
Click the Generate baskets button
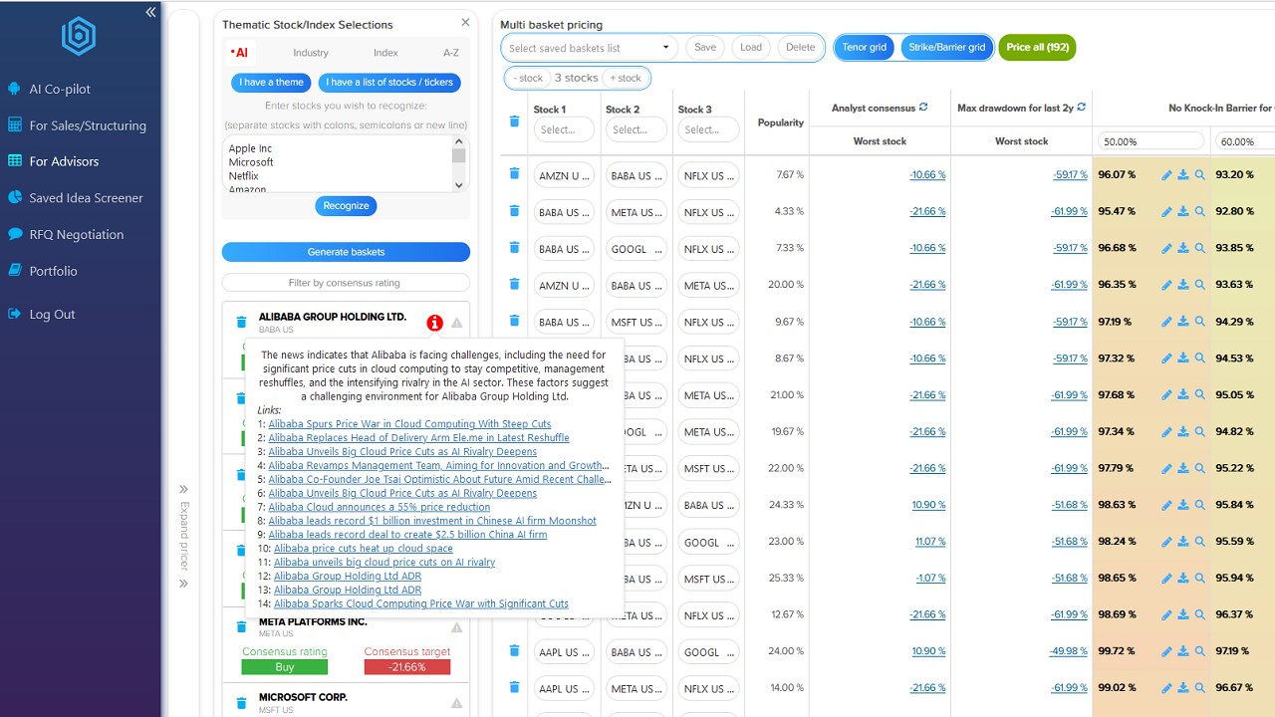pyautogui.click(x=346, y=252)
